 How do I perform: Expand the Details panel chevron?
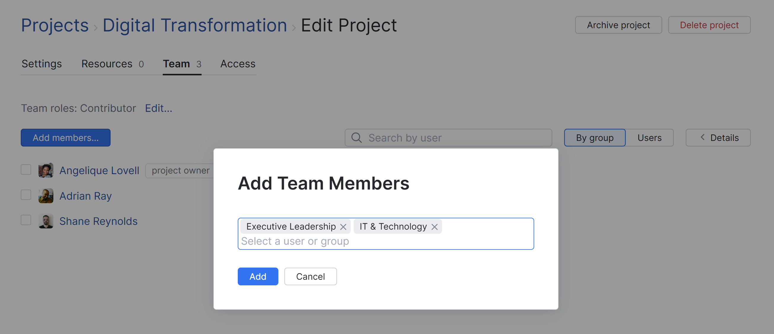(703, 137)
